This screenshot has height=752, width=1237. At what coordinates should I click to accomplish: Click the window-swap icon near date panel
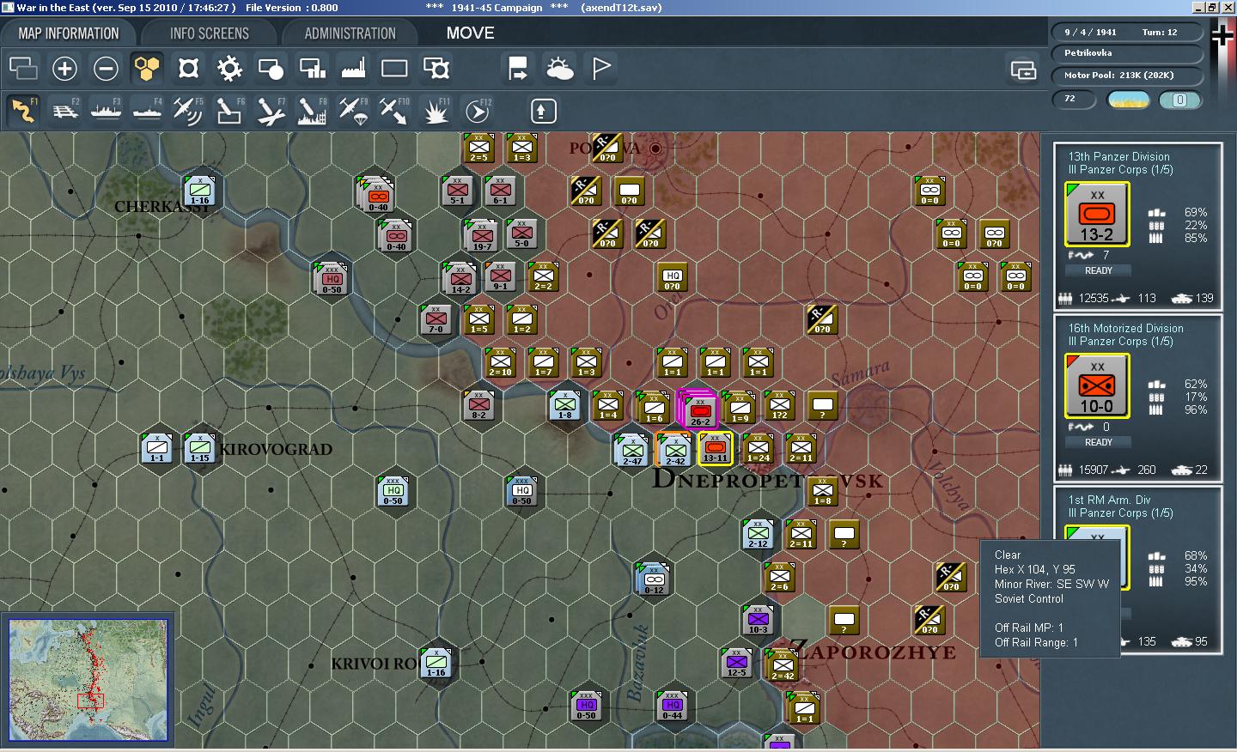(x=1023, y=70)
